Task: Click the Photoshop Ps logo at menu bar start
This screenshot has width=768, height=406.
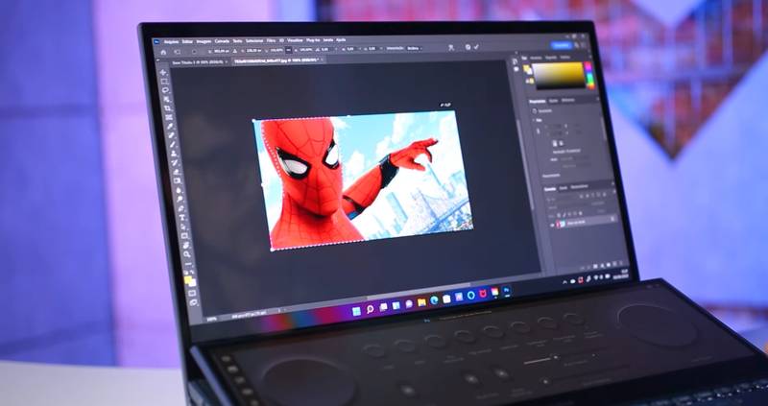Action: click(x=156, y=41)
